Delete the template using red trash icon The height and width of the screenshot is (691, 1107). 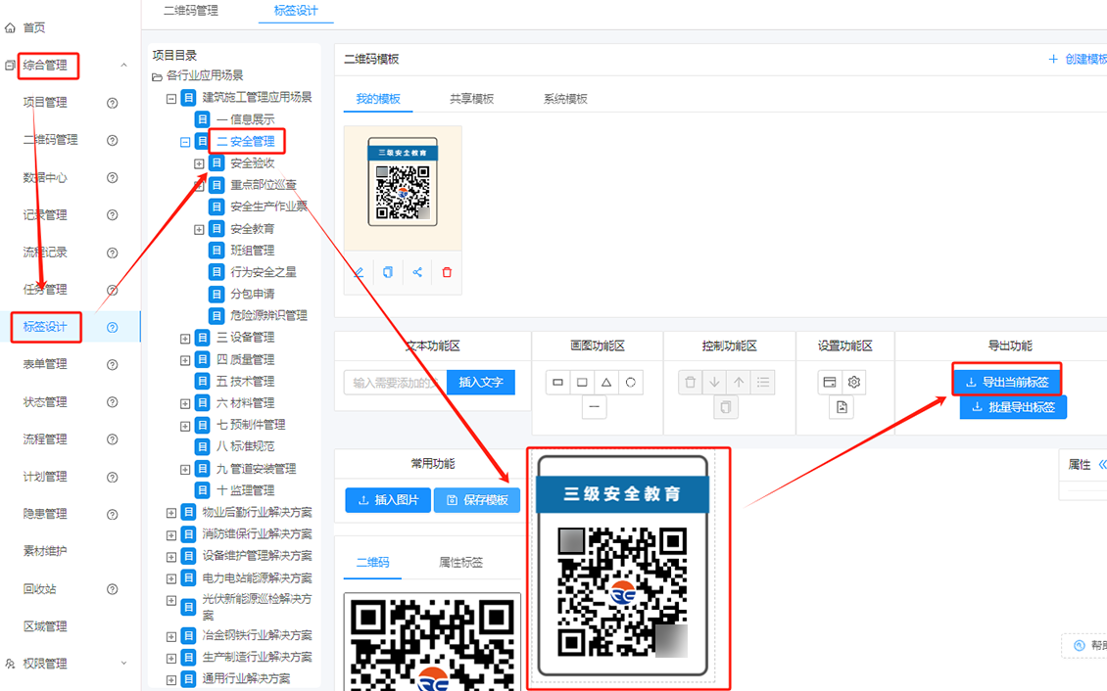pos(447,272)
